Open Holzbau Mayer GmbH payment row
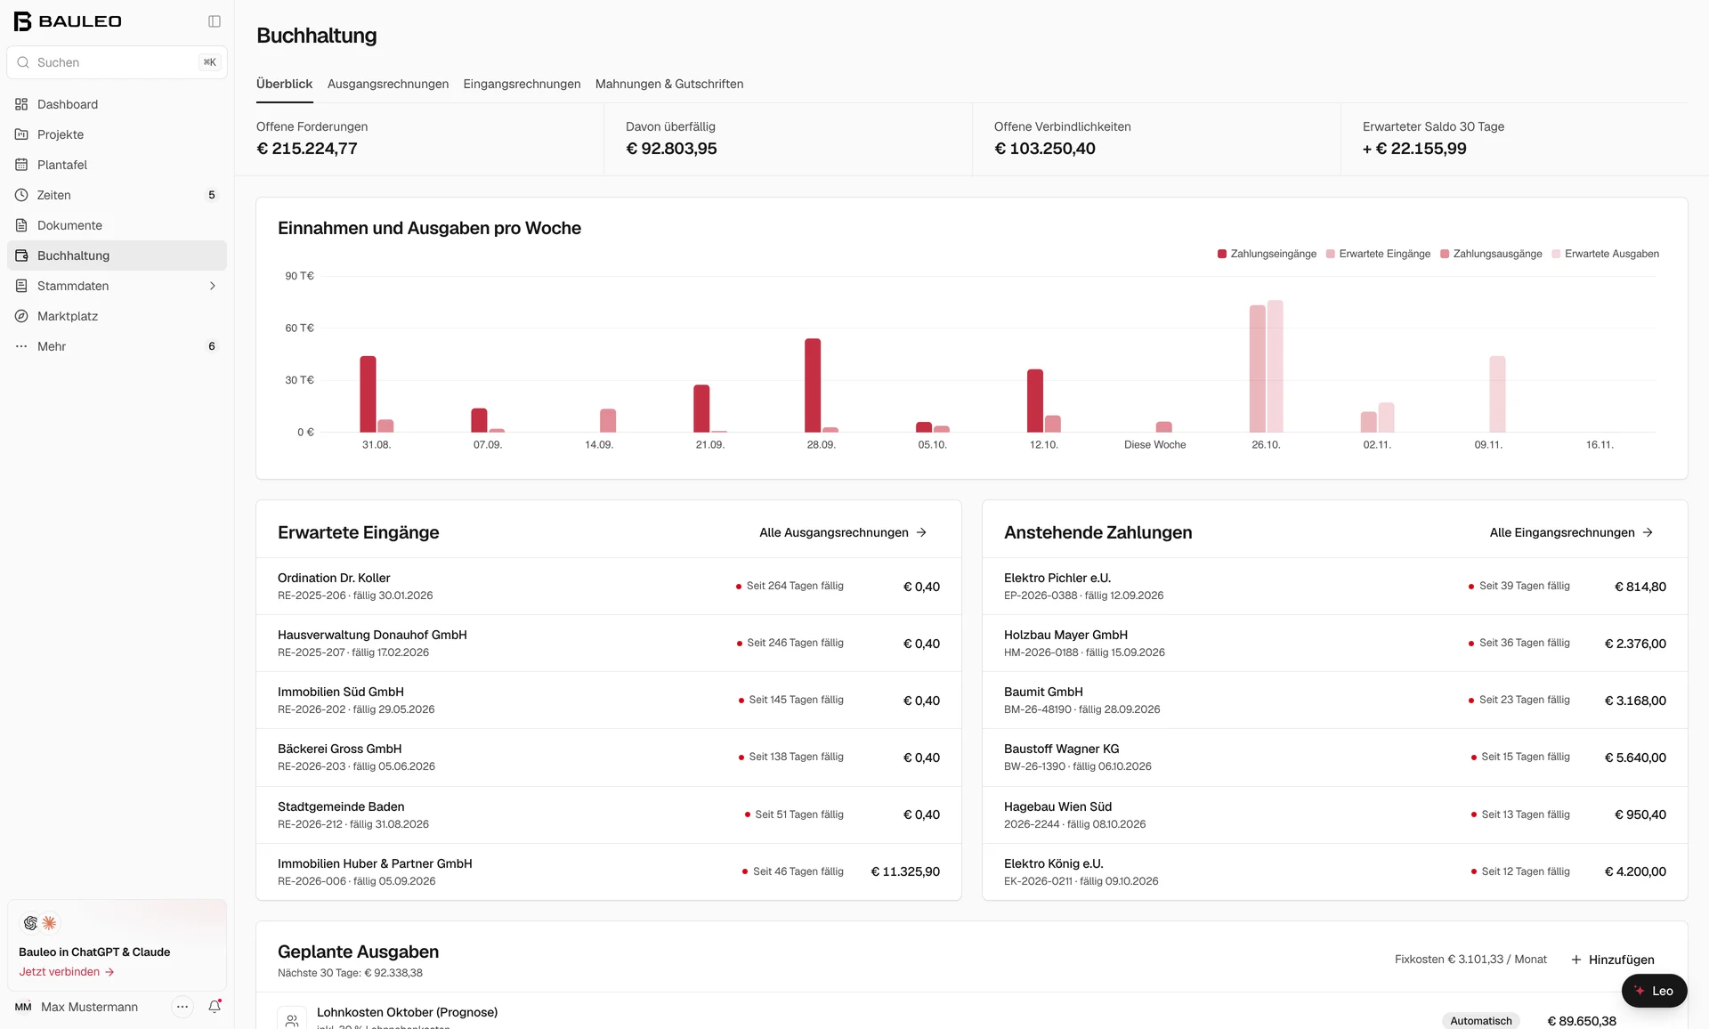1709x1029 pixels. tap(1335, 644)
